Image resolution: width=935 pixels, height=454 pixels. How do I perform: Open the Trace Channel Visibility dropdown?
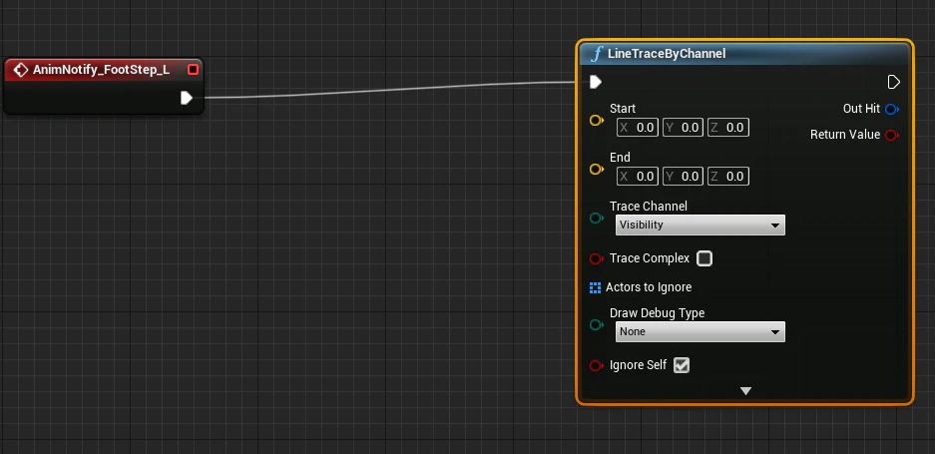(x=701, y=225)
